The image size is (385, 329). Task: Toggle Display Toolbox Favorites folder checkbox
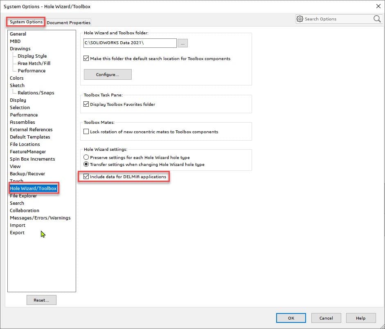coord(86,104)
